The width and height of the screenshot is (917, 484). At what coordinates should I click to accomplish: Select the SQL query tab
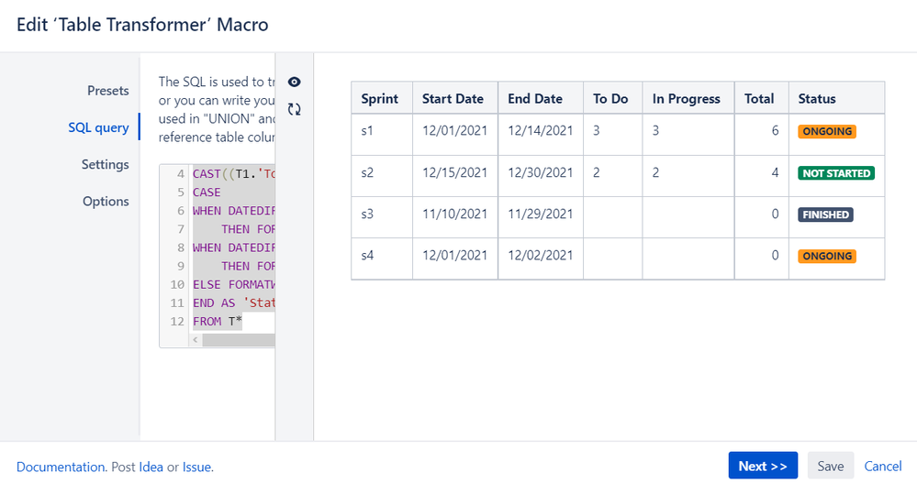click(98, 127)
